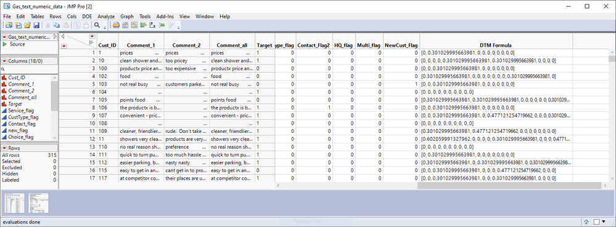Click the red nominal icon beside Target
Viewport: 616px width, 227px height.
(x=4, y=105)
